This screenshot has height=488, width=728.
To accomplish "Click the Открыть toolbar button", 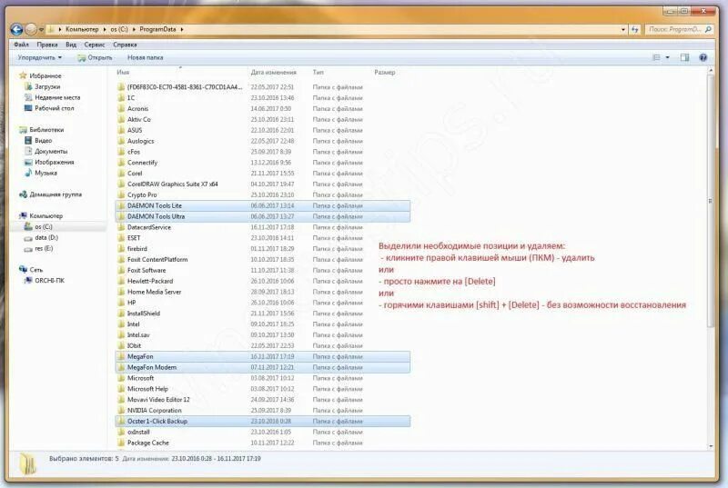I will tap(95, 57).
